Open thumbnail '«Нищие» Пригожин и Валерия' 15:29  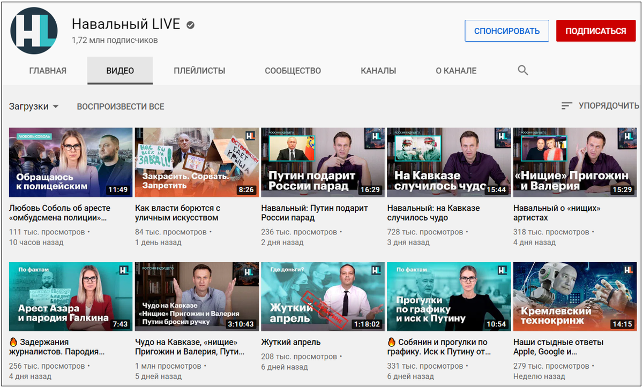pyautogui.click(x=575, y=163)
